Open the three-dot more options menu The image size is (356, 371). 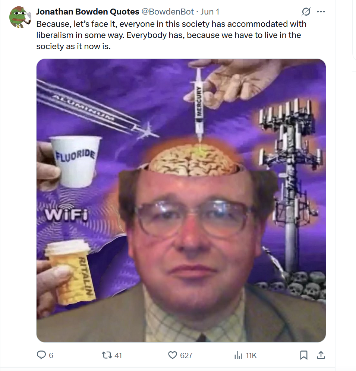(x=321, y=12)
